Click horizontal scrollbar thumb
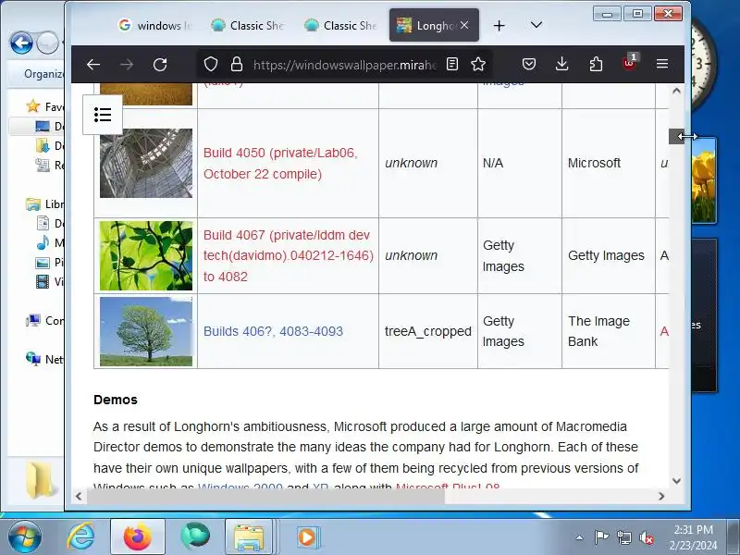Screen dimensions: 740x555 click(x=265, y=496)
